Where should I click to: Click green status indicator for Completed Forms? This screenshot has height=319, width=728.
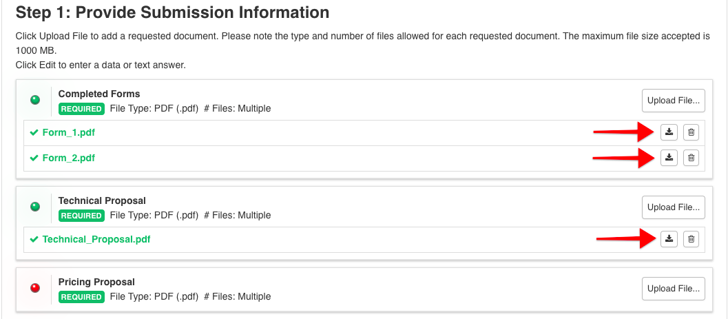tap(35, 100)
